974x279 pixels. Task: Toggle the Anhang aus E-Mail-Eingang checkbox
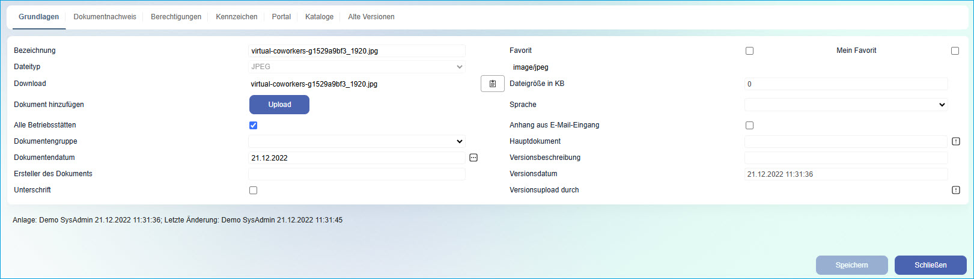(x=749, y=125)
